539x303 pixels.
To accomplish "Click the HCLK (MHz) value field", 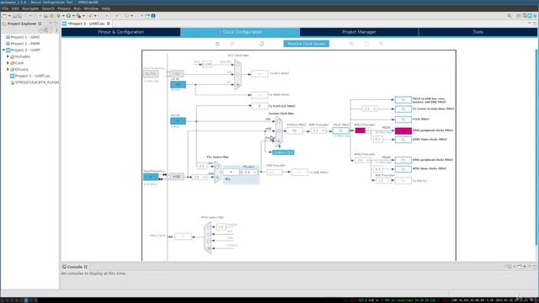I will point(340,131).
